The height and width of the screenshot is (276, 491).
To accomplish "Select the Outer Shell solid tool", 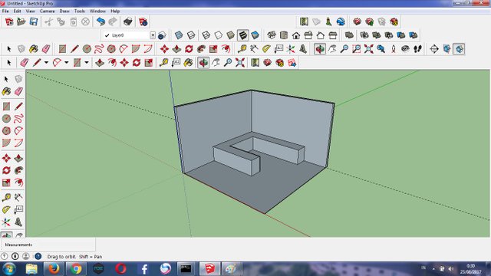I will (349, 35).
